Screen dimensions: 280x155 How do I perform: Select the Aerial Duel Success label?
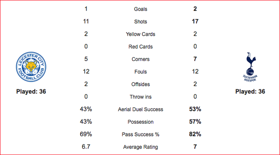140,109
